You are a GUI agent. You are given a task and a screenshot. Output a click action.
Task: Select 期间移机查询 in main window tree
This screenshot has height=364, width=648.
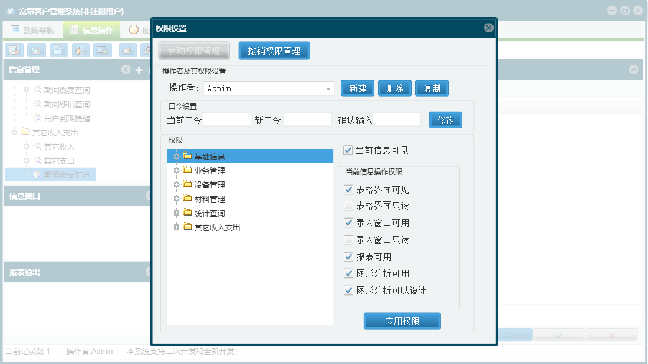point(67,104)
